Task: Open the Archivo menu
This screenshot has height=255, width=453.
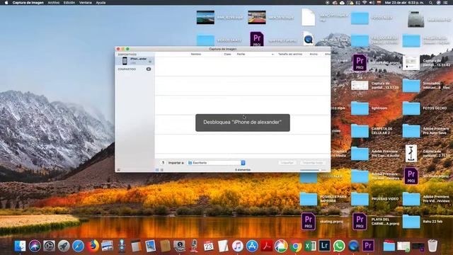Action: (54, 3)
